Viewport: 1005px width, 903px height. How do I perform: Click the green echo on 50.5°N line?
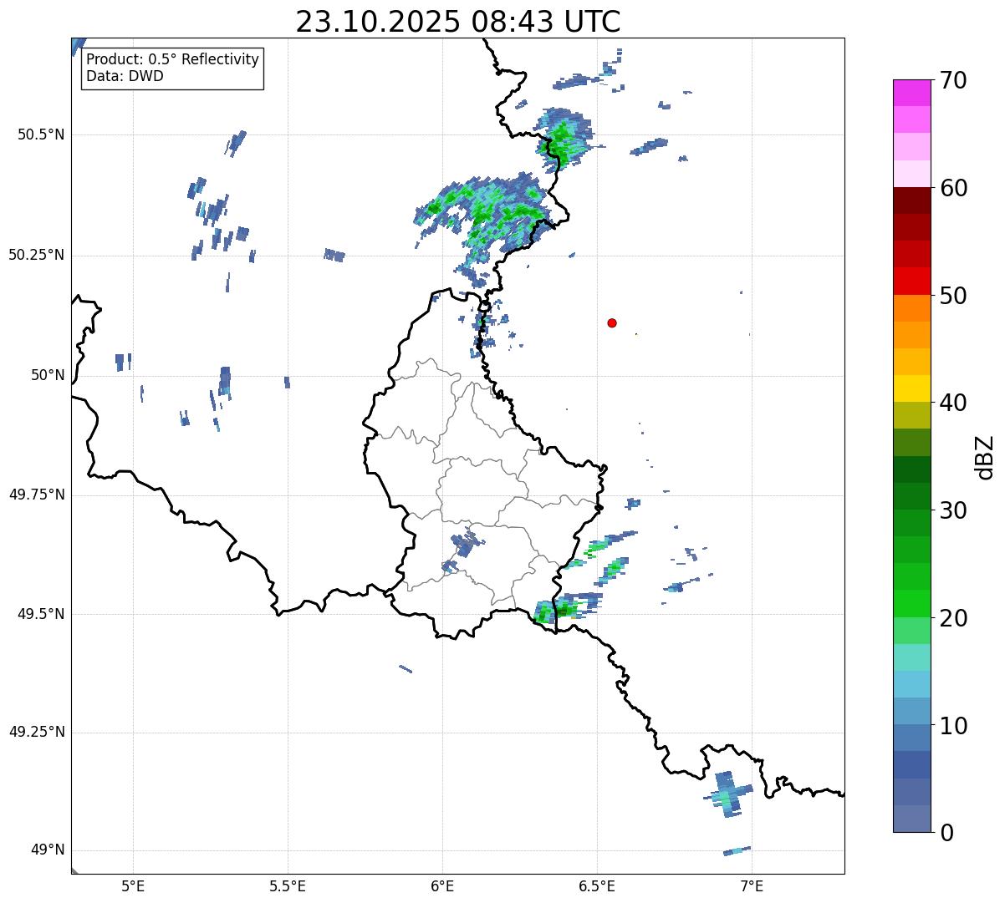click(x=565, y=139)
